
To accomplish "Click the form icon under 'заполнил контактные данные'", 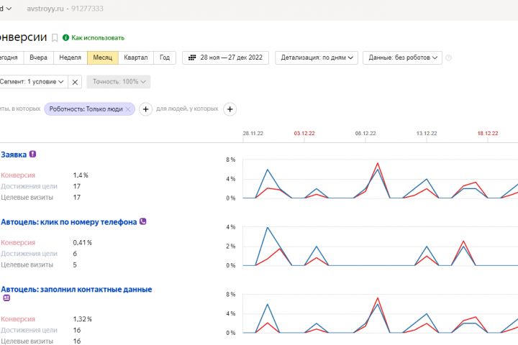I will pyautogui.click(x=6, y=298).
